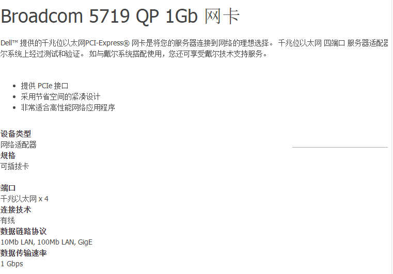The height and width of the screenshot is (274, 393).
Task: Click the 连接技术 heading
Action: [x=16, y=209]
